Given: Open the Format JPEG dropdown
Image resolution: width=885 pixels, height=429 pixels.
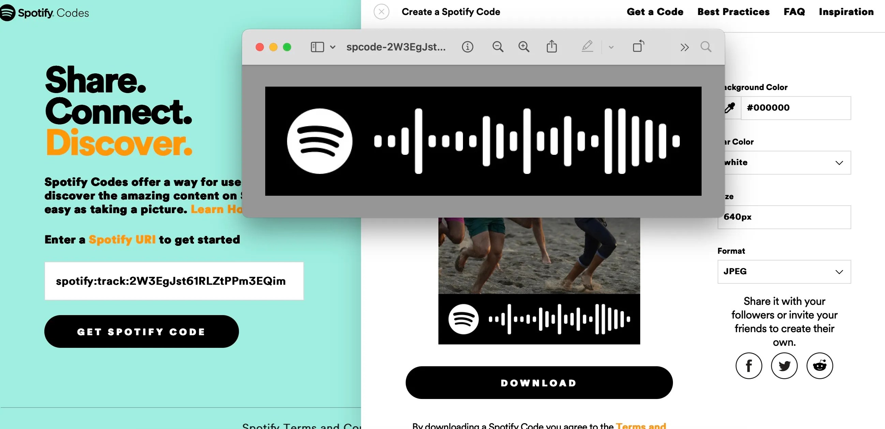Looking at the screenshot, I should click(x=784, y=272).
